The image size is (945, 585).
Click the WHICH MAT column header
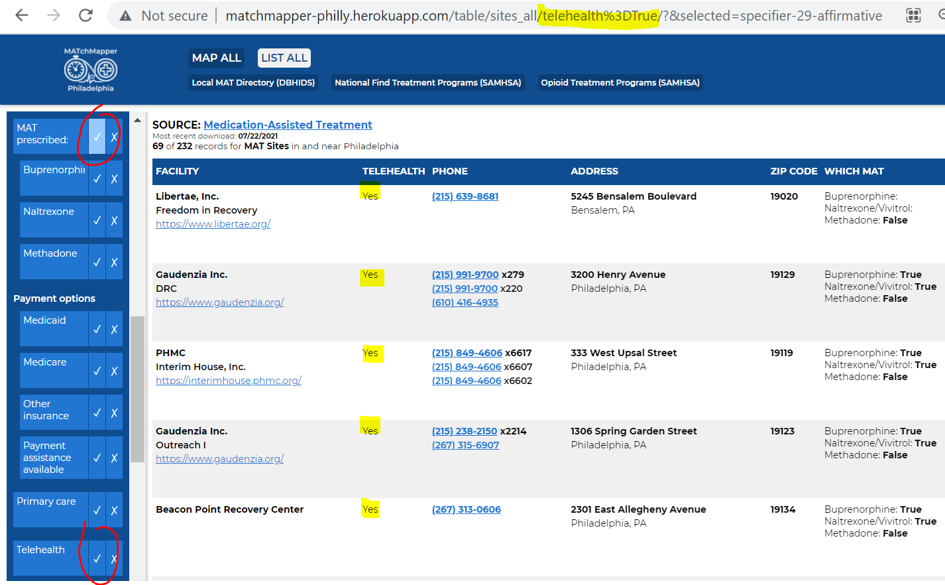point(854,171)
